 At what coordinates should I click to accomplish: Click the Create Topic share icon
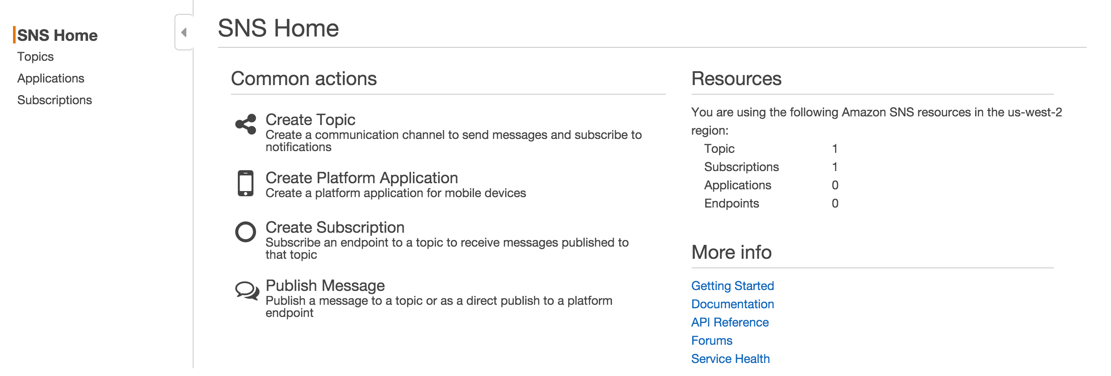[x=246, y=124]
